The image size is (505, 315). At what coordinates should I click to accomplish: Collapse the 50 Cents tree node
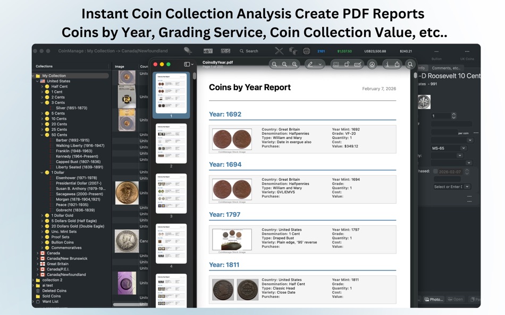[x=42, y=135]
